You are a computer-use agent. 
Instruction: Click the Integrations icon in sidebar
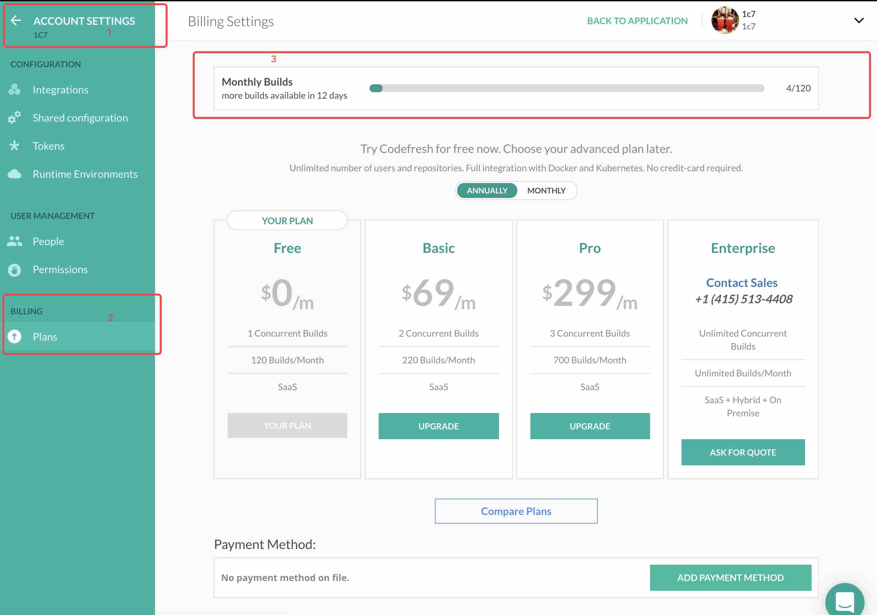point(14,90)
